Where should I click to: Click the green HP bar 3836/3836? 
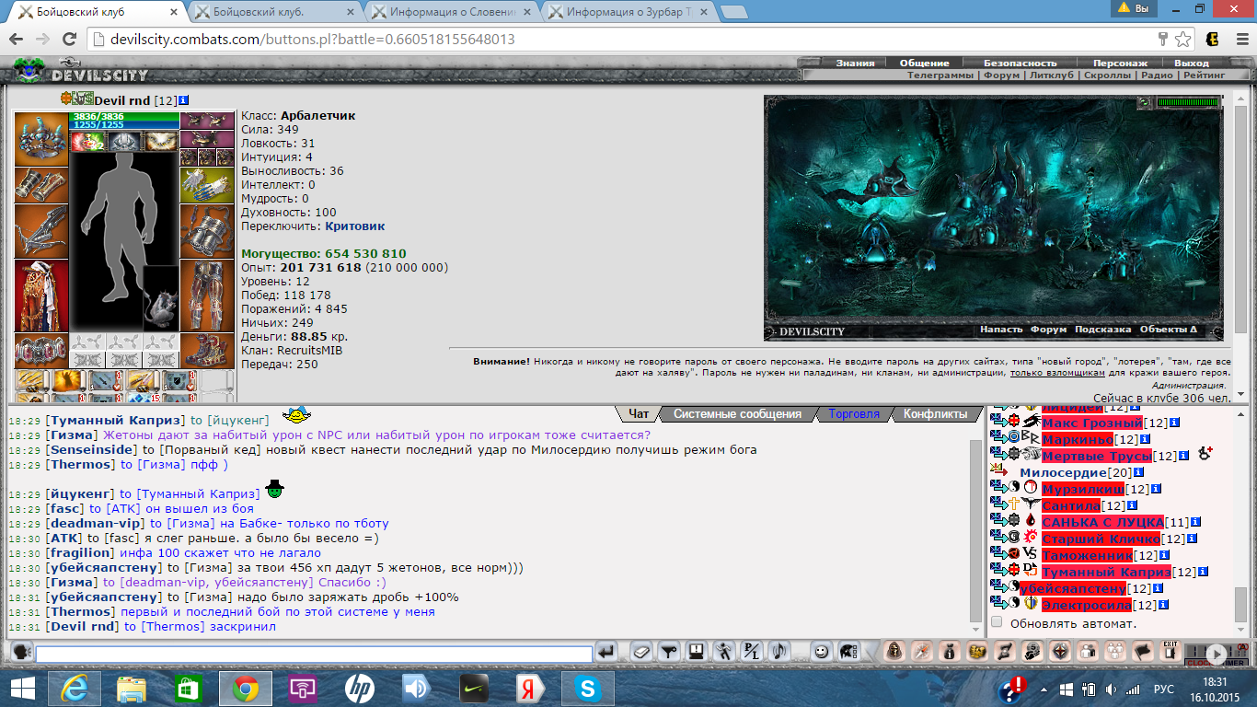[124, 116]
